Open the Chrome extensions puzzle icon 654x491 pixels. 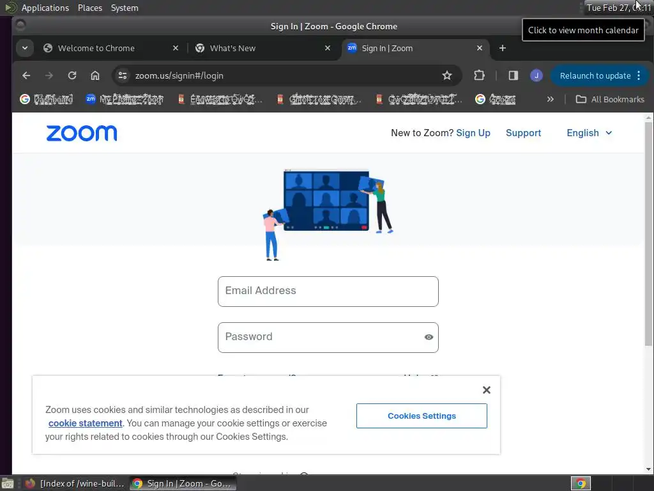[479, 75]
